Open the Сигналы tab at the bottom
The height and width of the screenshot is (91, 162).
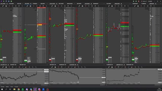pyautogui.click(x=16, y=87)
